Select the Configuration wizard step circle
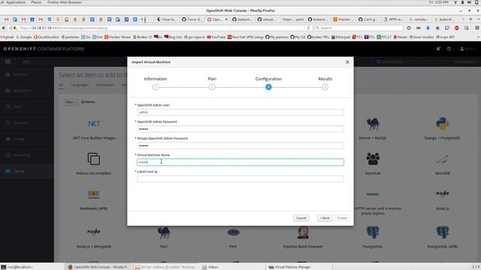The image size is (481, 270). pos(268,87)
